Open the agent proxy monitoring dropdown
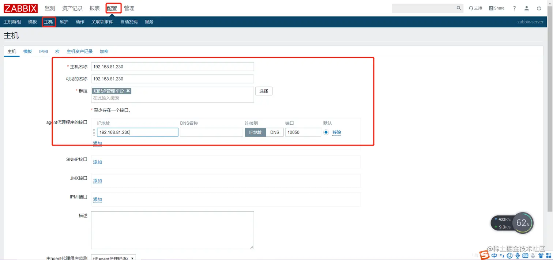The image size is (553, 260). click(113, 257)
